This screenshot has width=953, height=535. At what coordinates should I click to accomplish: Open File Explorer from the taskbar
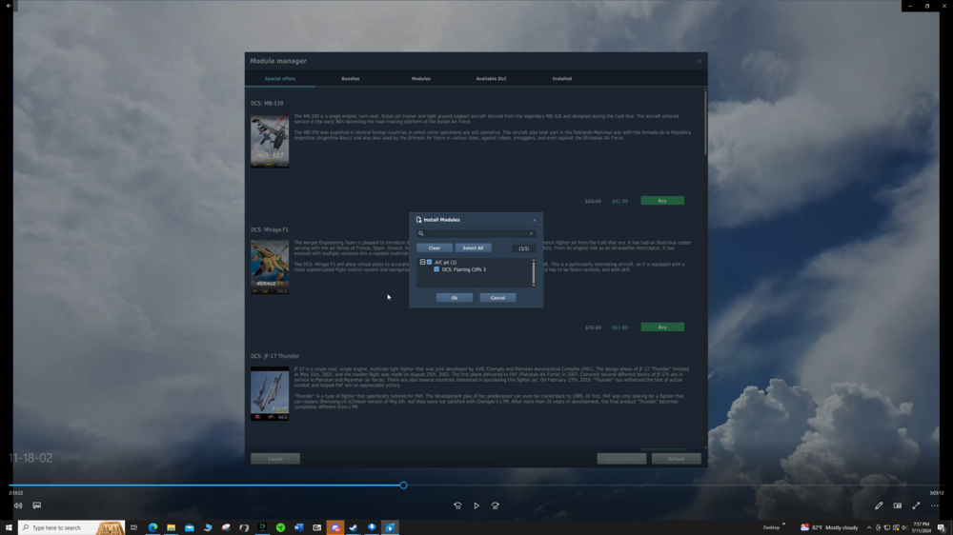[x=171, y=527]
